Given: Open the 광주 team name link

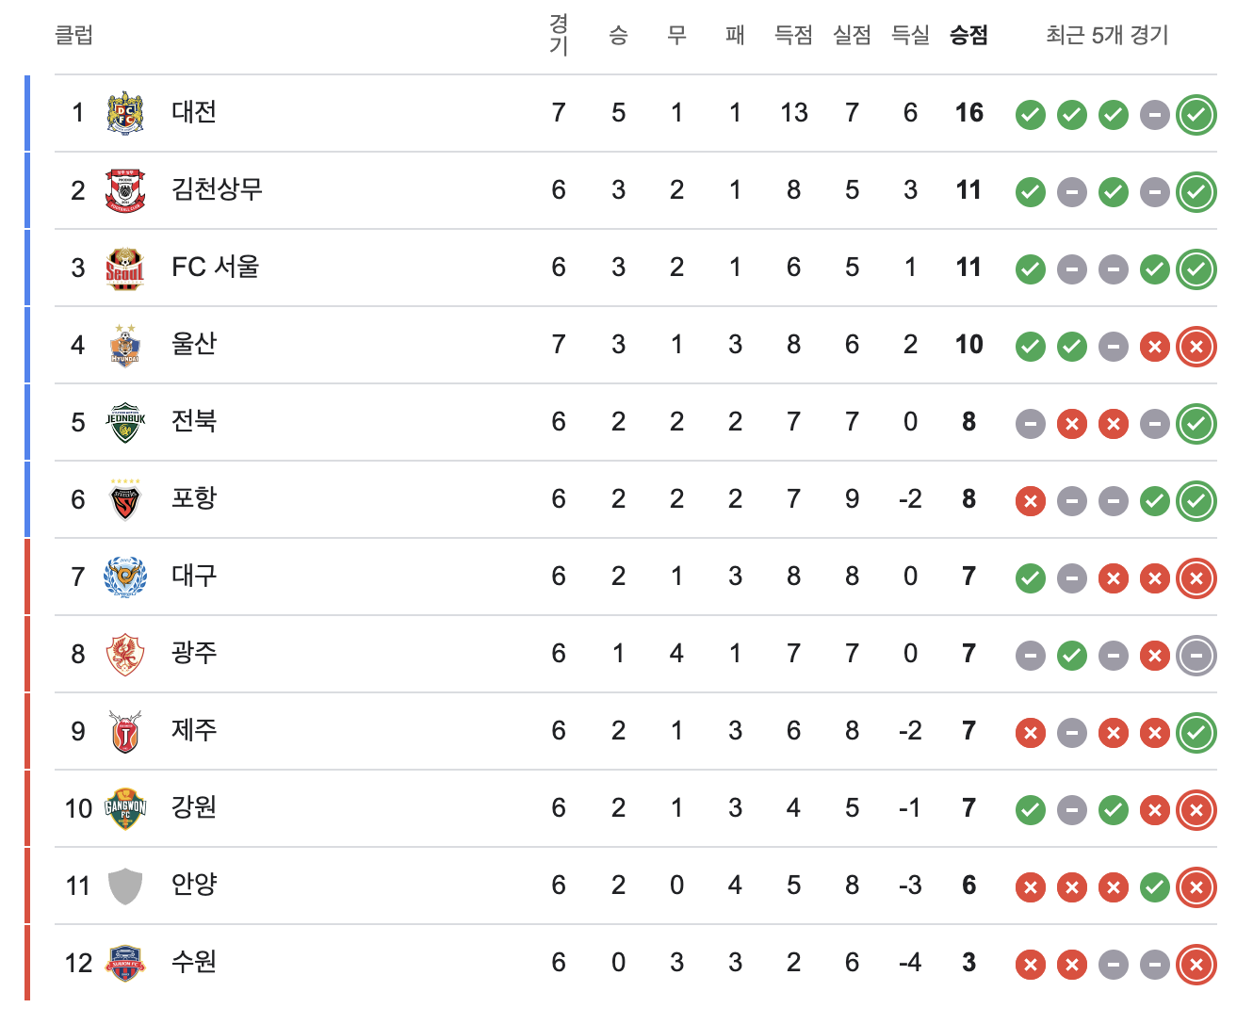Looking at the screenshot, I should tap(194, 652).
